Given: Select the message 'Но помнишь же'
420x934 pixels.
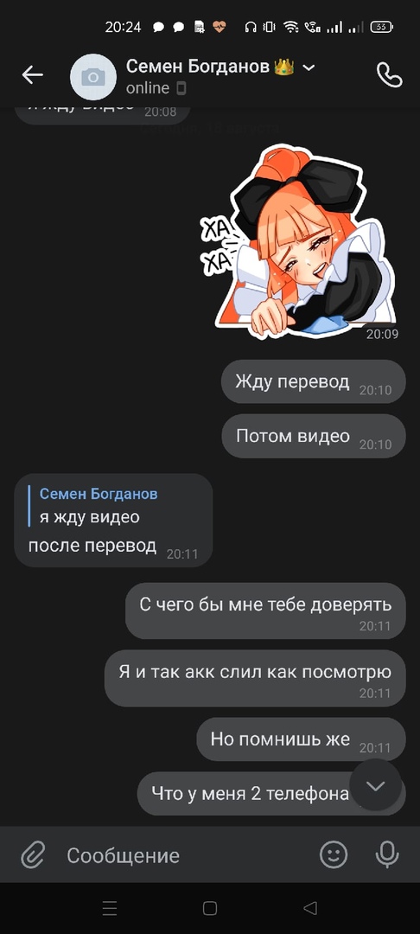Looking at the screenshot, I should click(x=301, y=739).
